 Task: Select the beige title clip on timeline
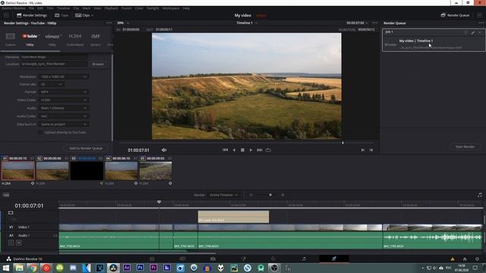click(x=233, y=217)
